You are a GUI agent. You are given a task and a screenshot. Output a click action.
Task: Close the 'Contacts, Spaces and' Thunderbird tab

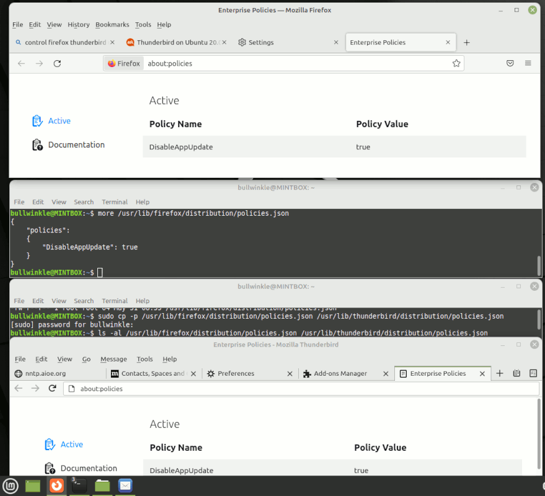tap(193, 374)
